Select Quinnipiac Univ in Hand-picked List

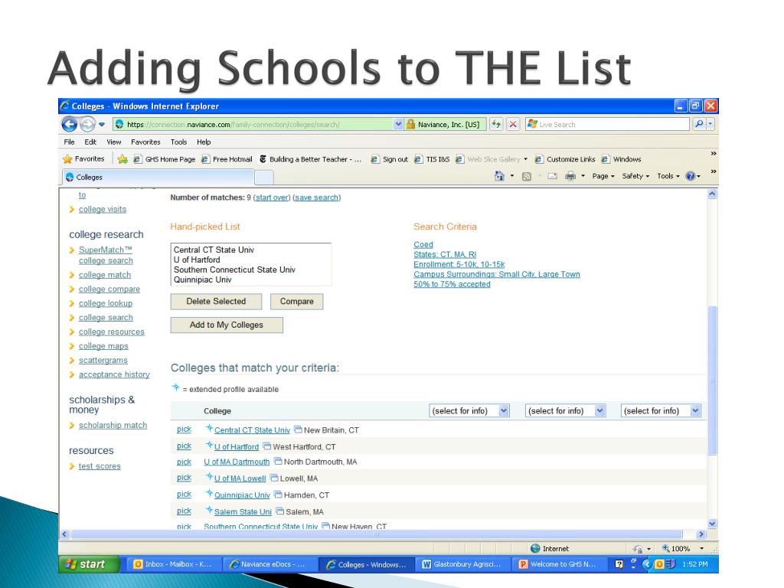coord(202,279)
